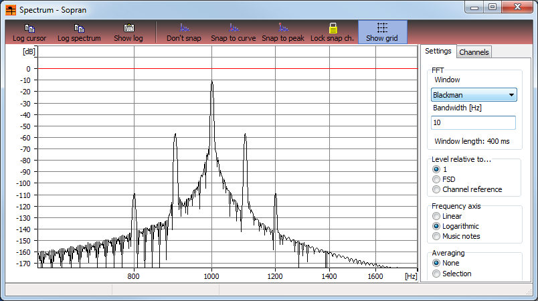Open the Show log icon

coord(128,28)
